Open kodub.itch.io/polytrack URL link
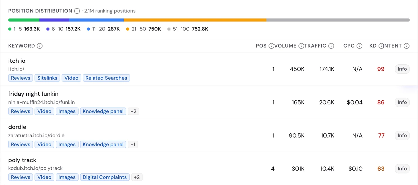 point(35,168)
